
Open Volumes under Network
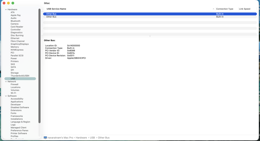[15, 90]
